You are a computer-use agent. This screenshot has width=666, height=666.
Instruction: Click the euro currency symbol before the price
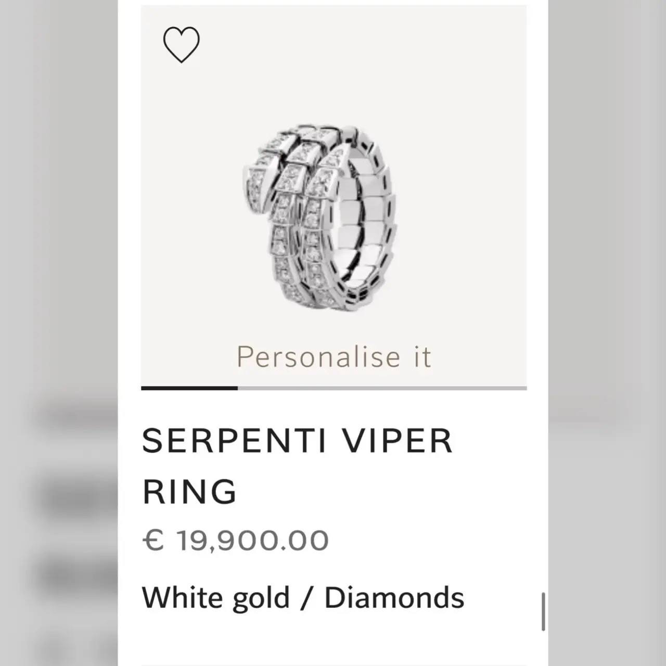(x=153, y=540)
